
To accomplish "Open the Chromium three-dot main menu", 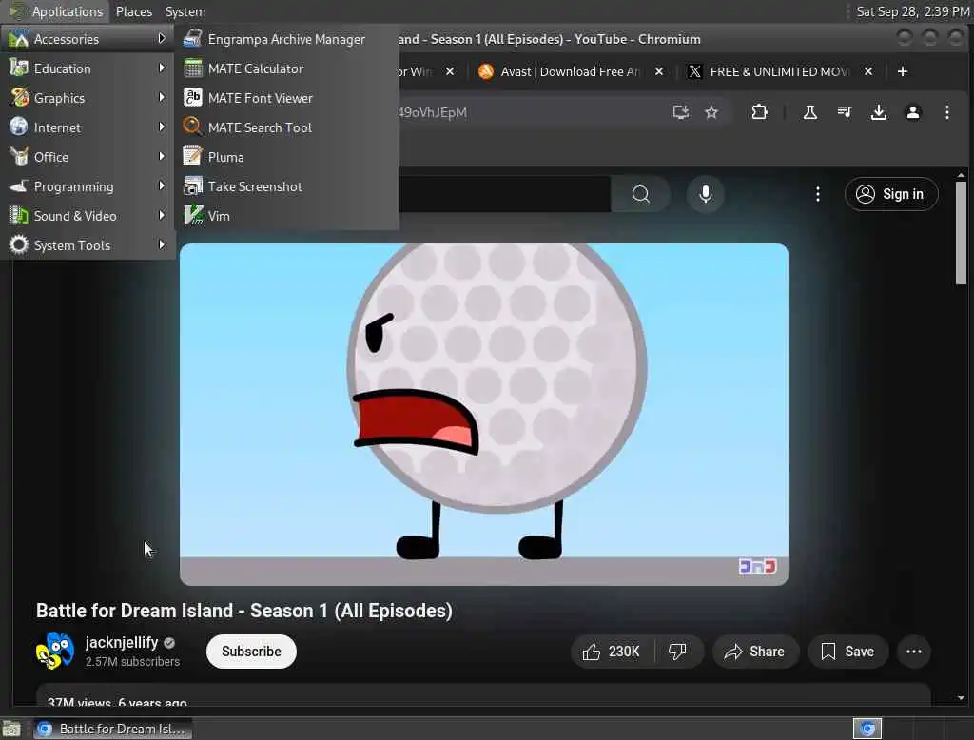I will click(x=946, y=112).
